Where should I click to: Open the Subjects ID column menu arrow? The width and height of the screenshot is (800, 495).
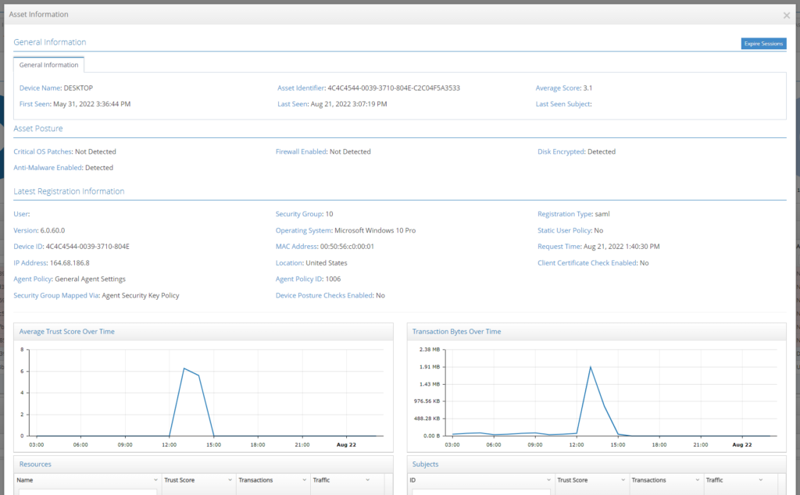[x=548, y=479]
